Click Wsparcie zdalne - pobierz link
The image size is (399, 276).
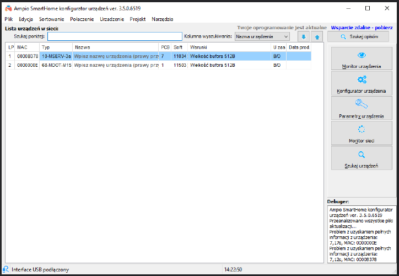362,28
